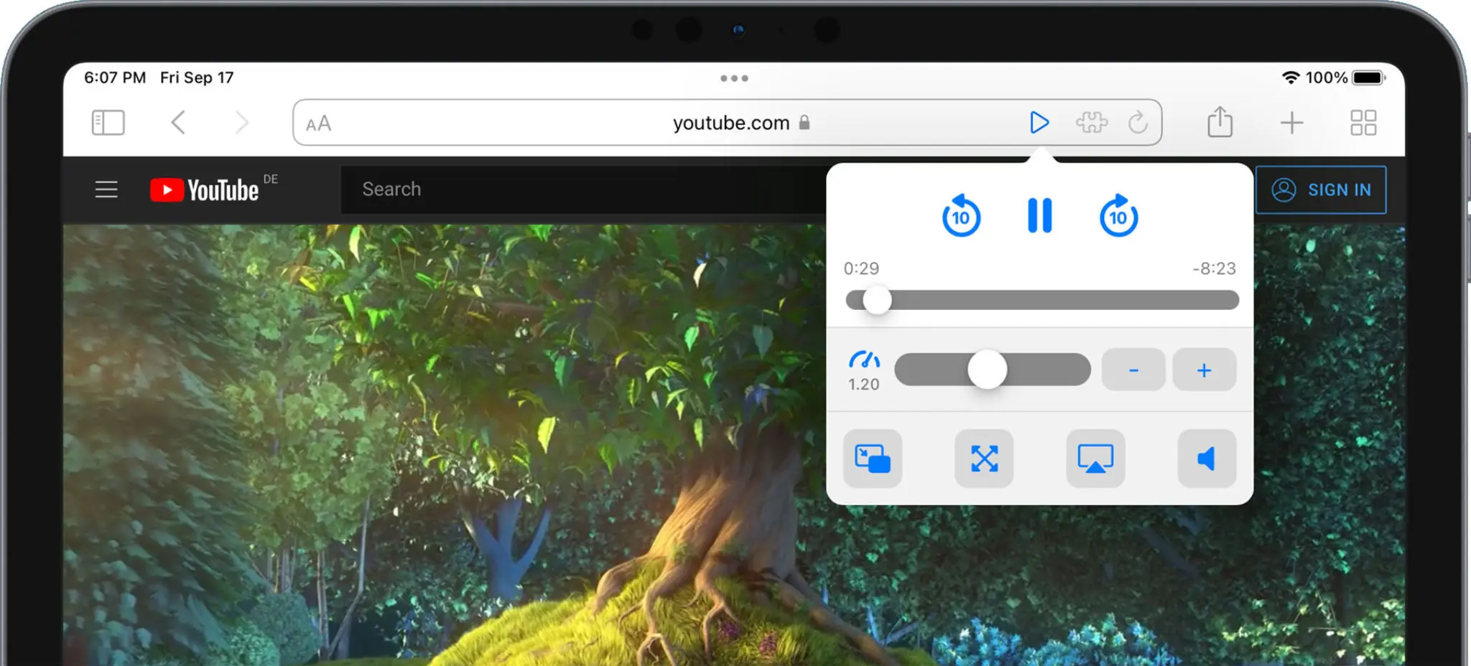Click the 1.20 speed value

[x=863, y=385]
